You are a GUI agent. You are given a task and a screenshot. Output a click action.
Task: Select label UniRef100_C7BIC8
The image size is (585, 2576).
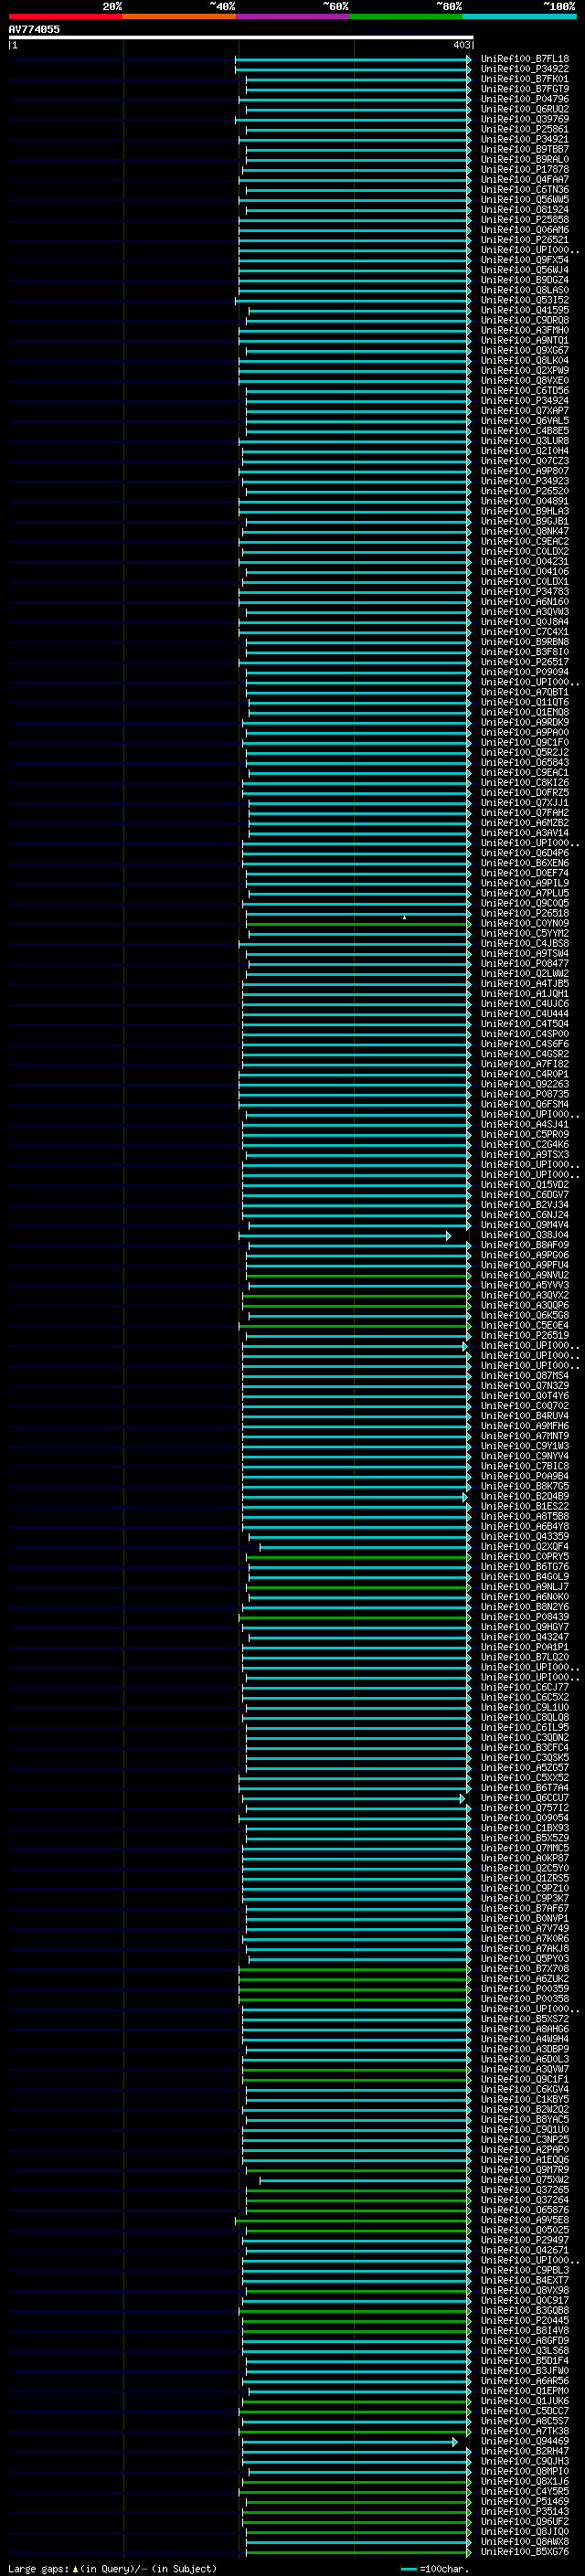point(524,1466)
